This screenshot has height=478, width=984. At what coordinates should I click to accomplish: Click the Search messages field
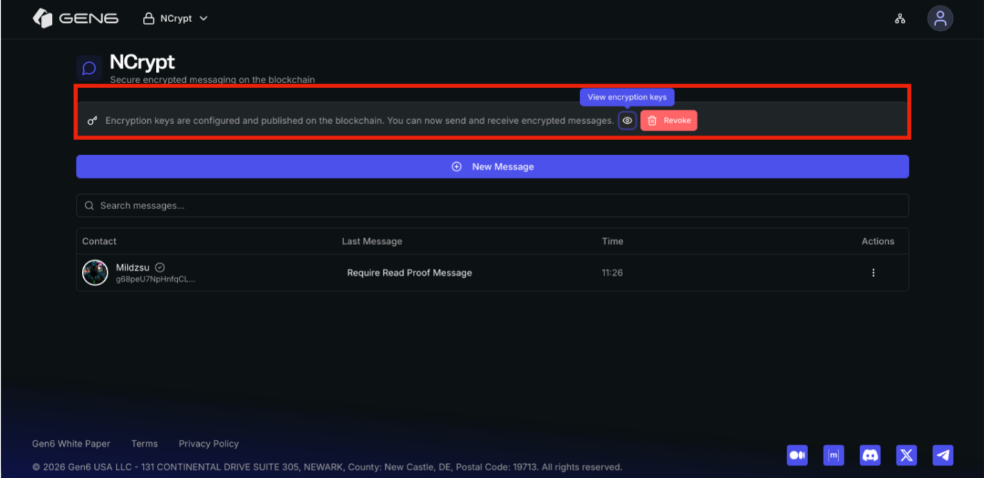492,206
